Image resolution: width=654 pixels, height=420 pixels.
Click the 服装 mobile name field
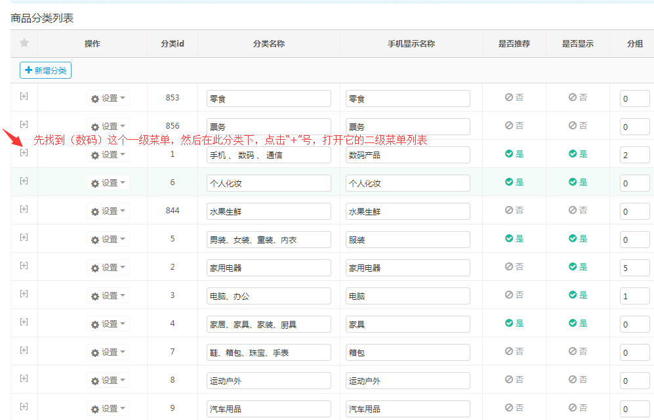tap(407, 240)
